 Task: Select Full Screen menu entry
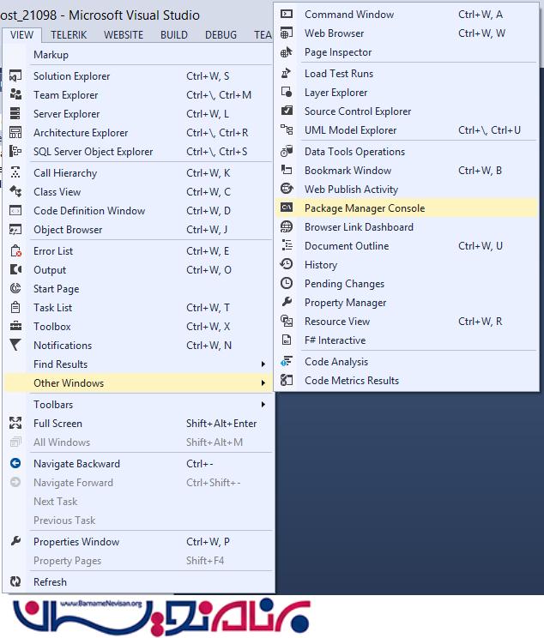(x=57, y=424)
